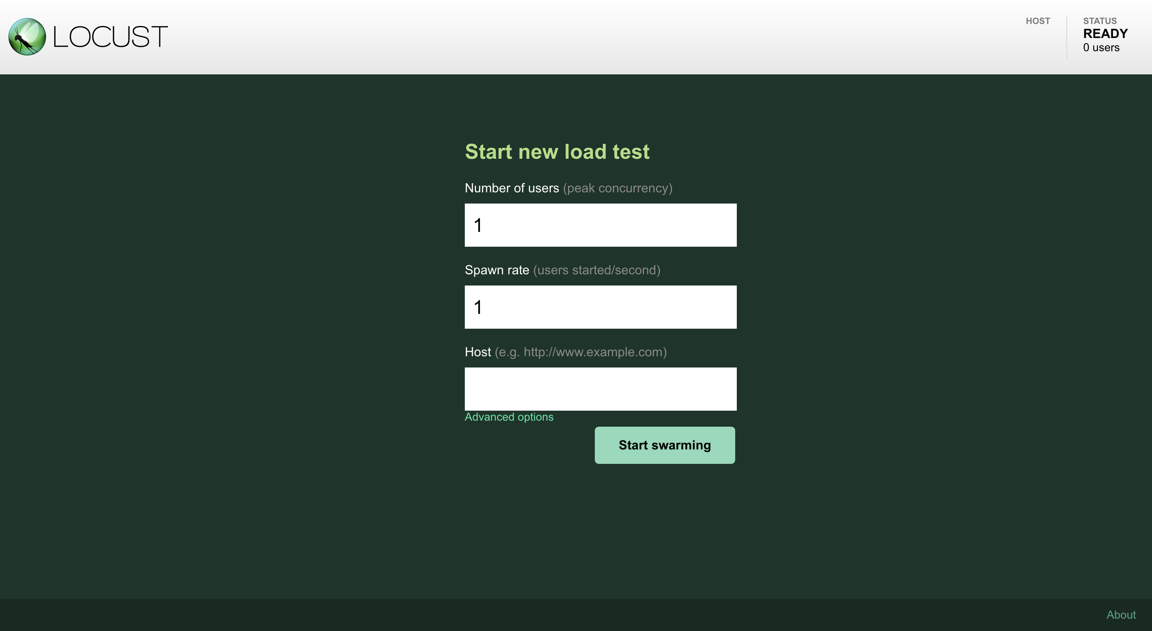Image resolution: width=1152 pixels, height=631 pixels.
Task: Click the 0 users counter
Action: 1101,48
